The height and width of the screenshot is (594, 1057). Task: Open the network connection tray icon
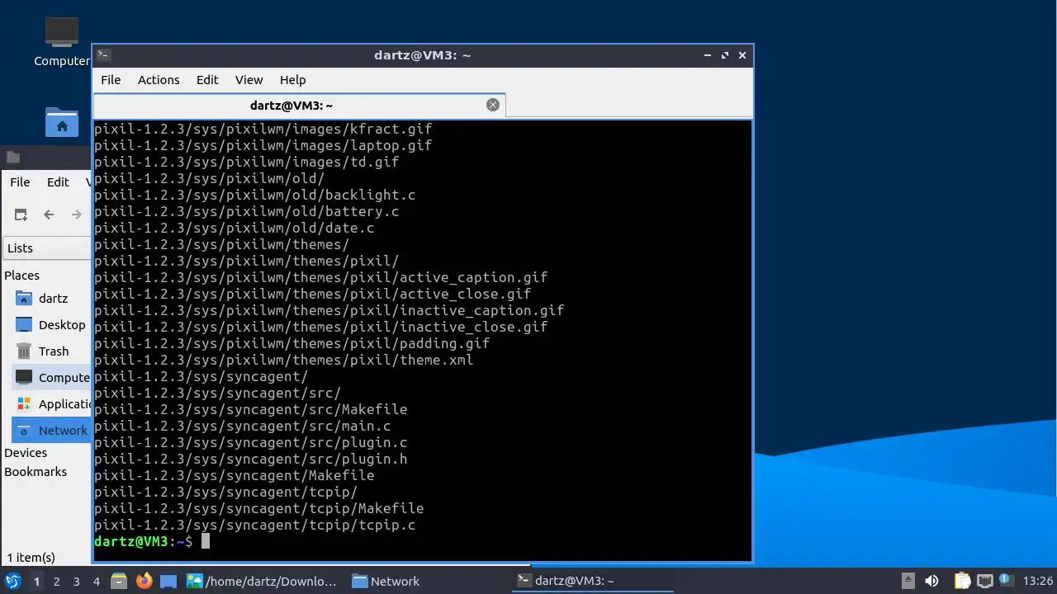tap(984, 581)
